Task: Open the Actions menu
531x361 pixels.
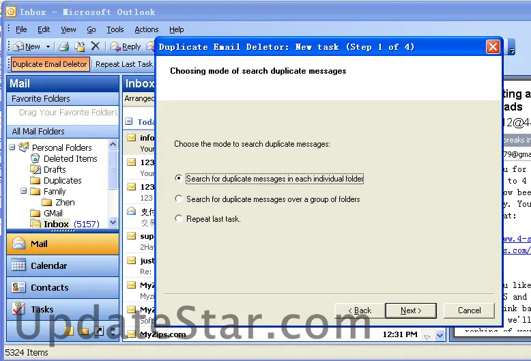Action: pyautogui.click(x=146, y=29)
